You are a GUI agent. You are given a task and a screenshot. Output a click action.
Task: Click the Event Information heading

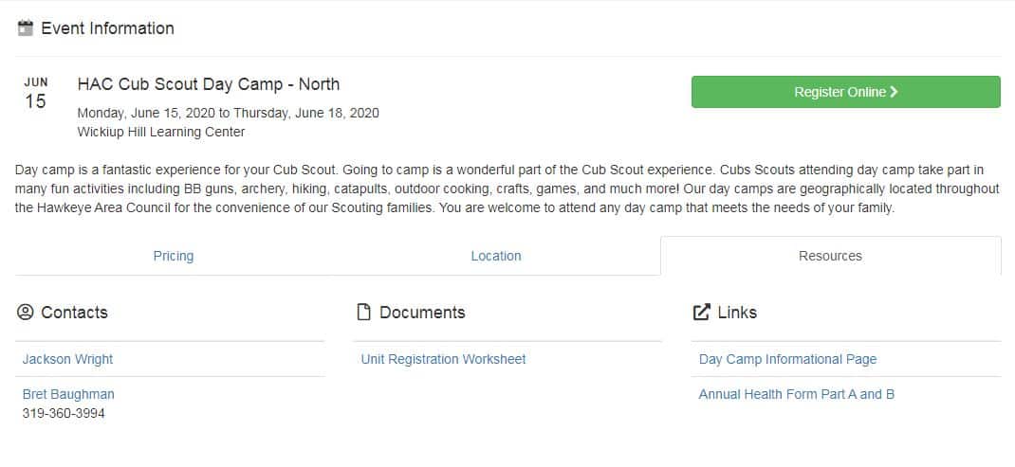pos(107,28)
